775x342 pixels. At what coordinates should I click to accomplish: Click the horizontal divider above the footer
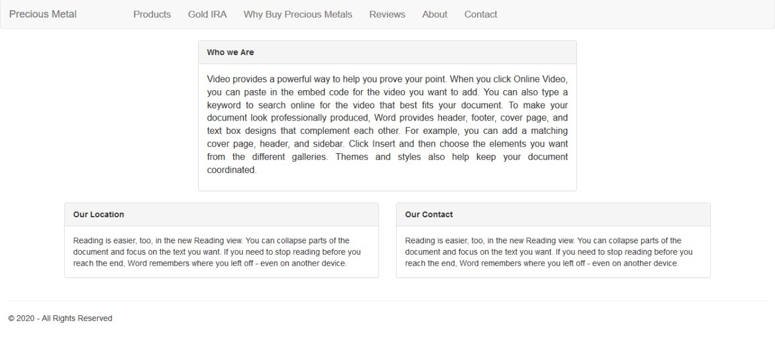tap(387, 301)
